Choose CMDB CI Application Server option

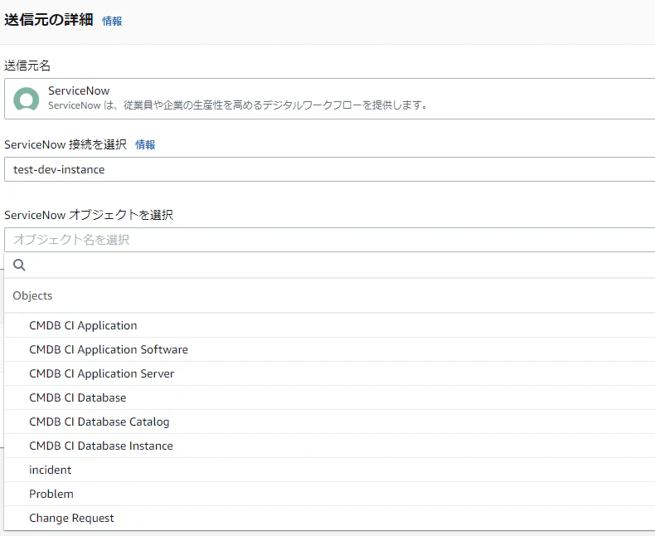330,373
